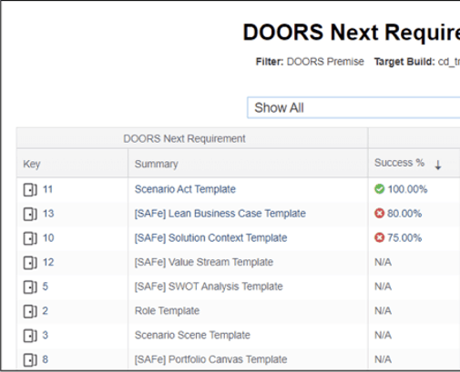The height and width of the screenshot is (372, 460).
Task: Open requirement key 13 link
Action: (48, 214)
